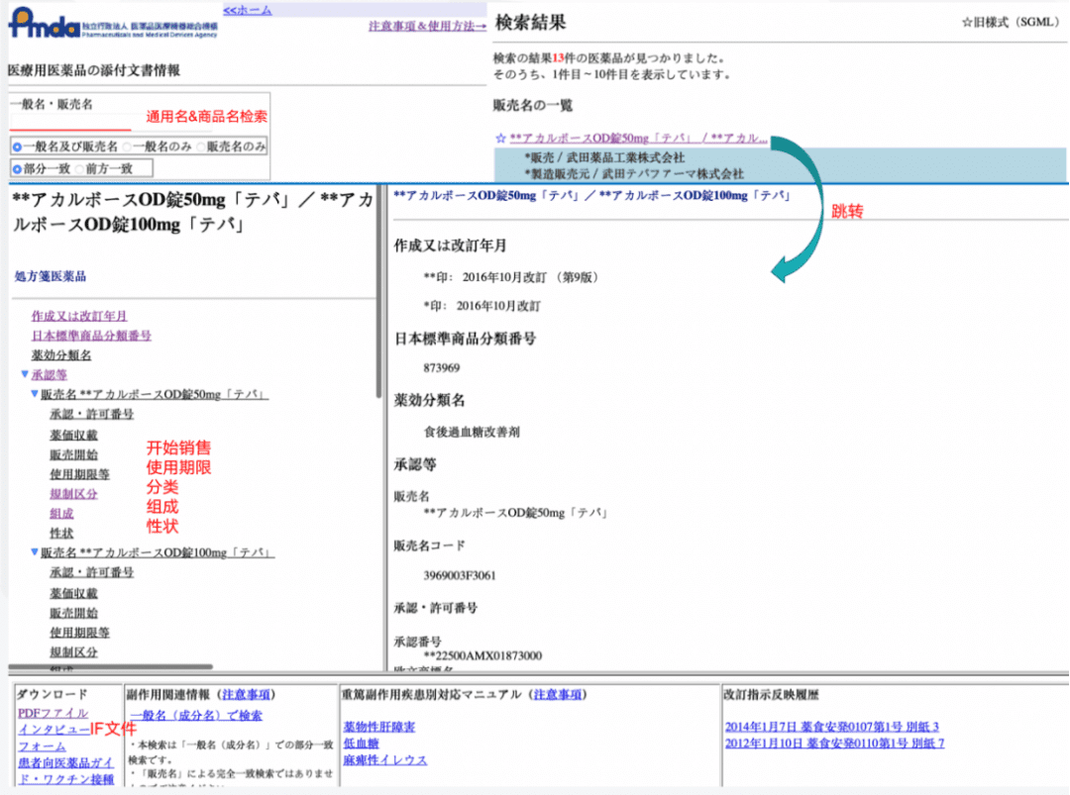Open 販売開始 under the 100mg product
Screen dimensions: 1070x795
(73, 612)
